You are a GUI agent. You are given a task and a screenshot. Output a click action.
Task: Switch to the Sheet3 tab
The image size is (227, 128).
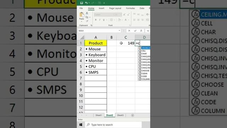click(x=120, y=115)
